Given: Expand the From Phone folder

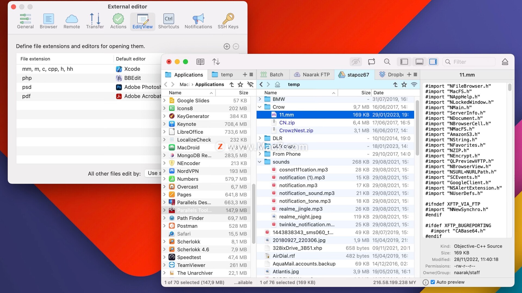Looking at the screenshot, I should pyautogui.click(x=260, y=154).
